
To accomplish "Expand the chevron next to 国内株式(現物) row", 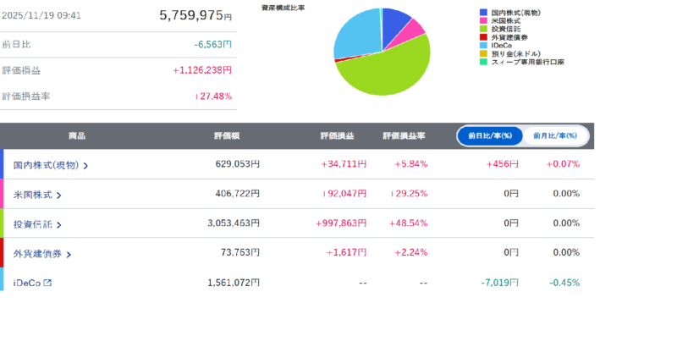I will 85,166.
